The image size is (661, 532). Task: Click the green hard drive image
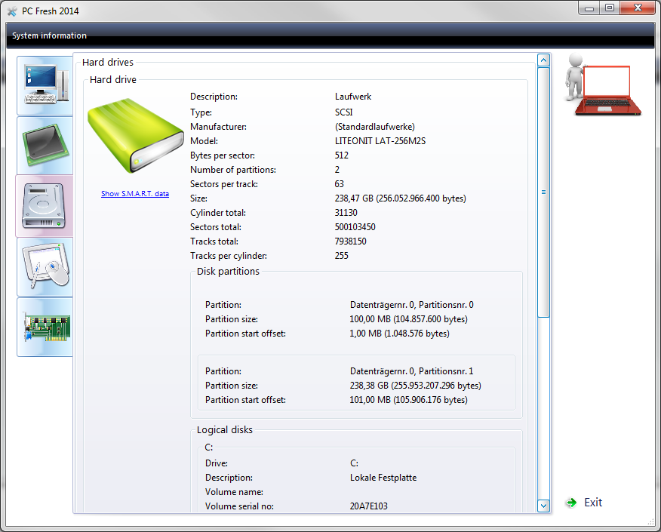pyautogui.click(x=135, y=136)
